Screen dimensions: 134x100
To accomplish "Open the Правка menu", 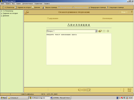I will 8,4.
